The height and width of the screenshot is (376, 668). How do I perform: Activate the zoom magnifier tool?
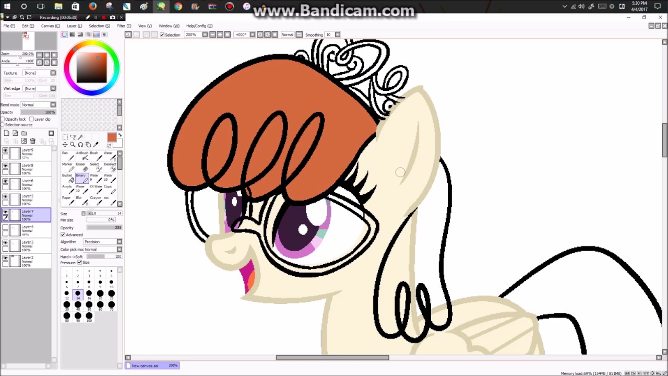[x=73, y=145]
